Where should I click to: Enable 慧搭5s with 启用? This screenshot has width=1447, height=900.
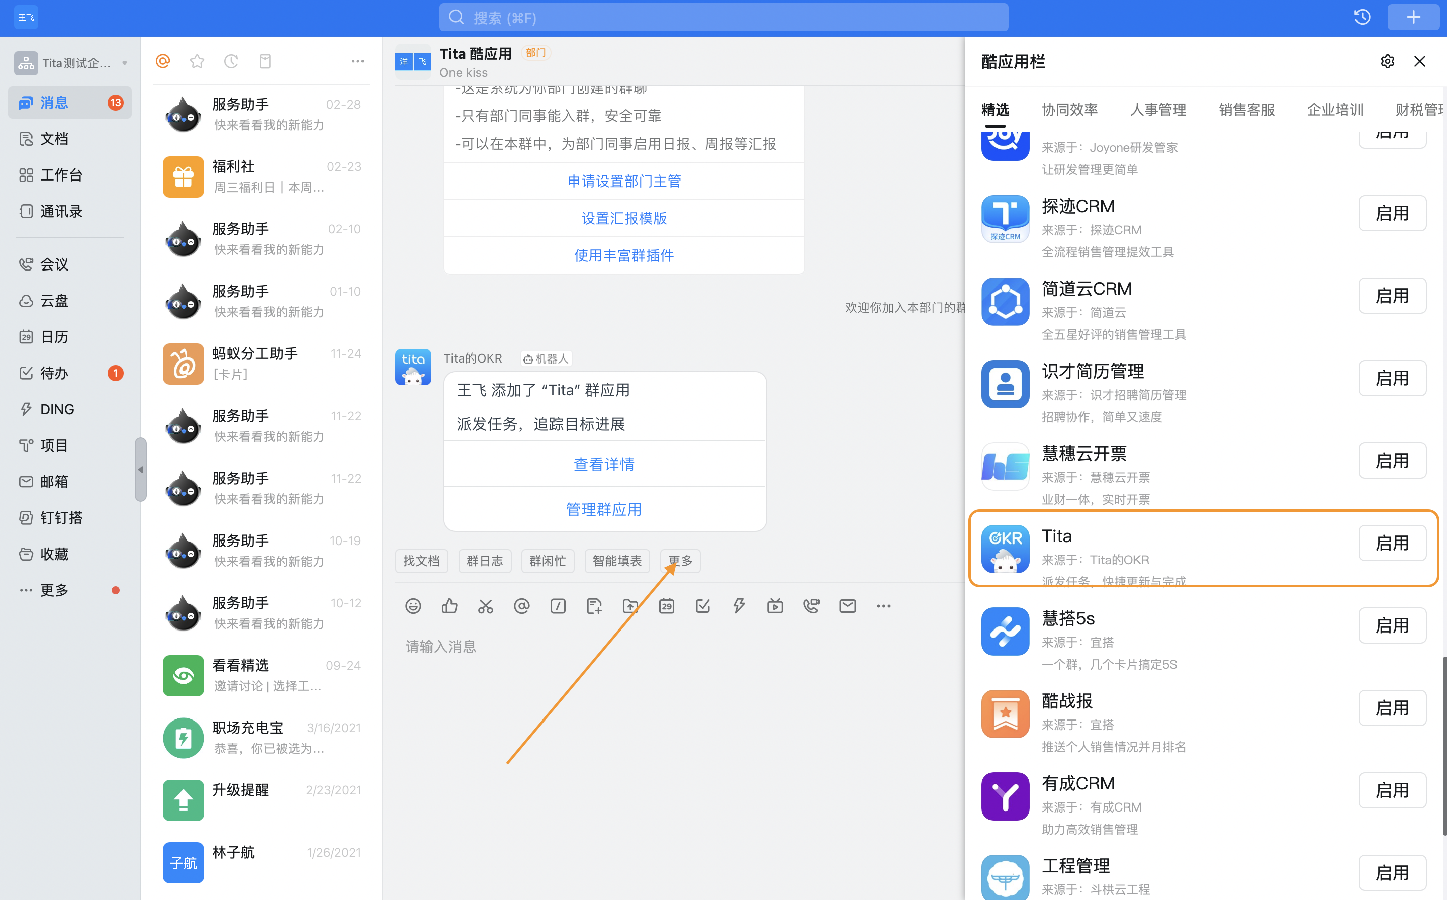tap(1392, 625)
